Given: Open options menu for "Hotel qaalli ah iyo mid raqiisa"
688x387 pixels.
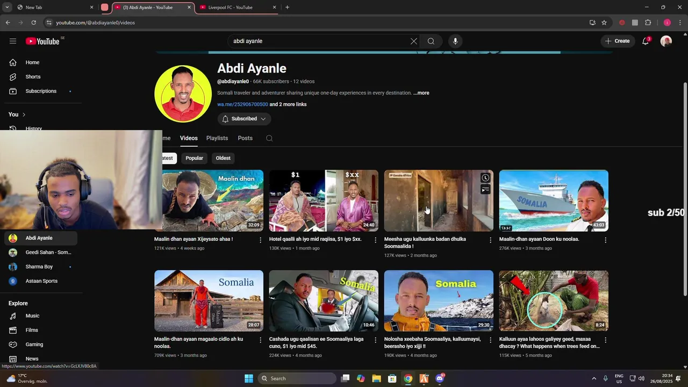Looking at the screenshot, I should pyautogui.click(x=376, y=240).
